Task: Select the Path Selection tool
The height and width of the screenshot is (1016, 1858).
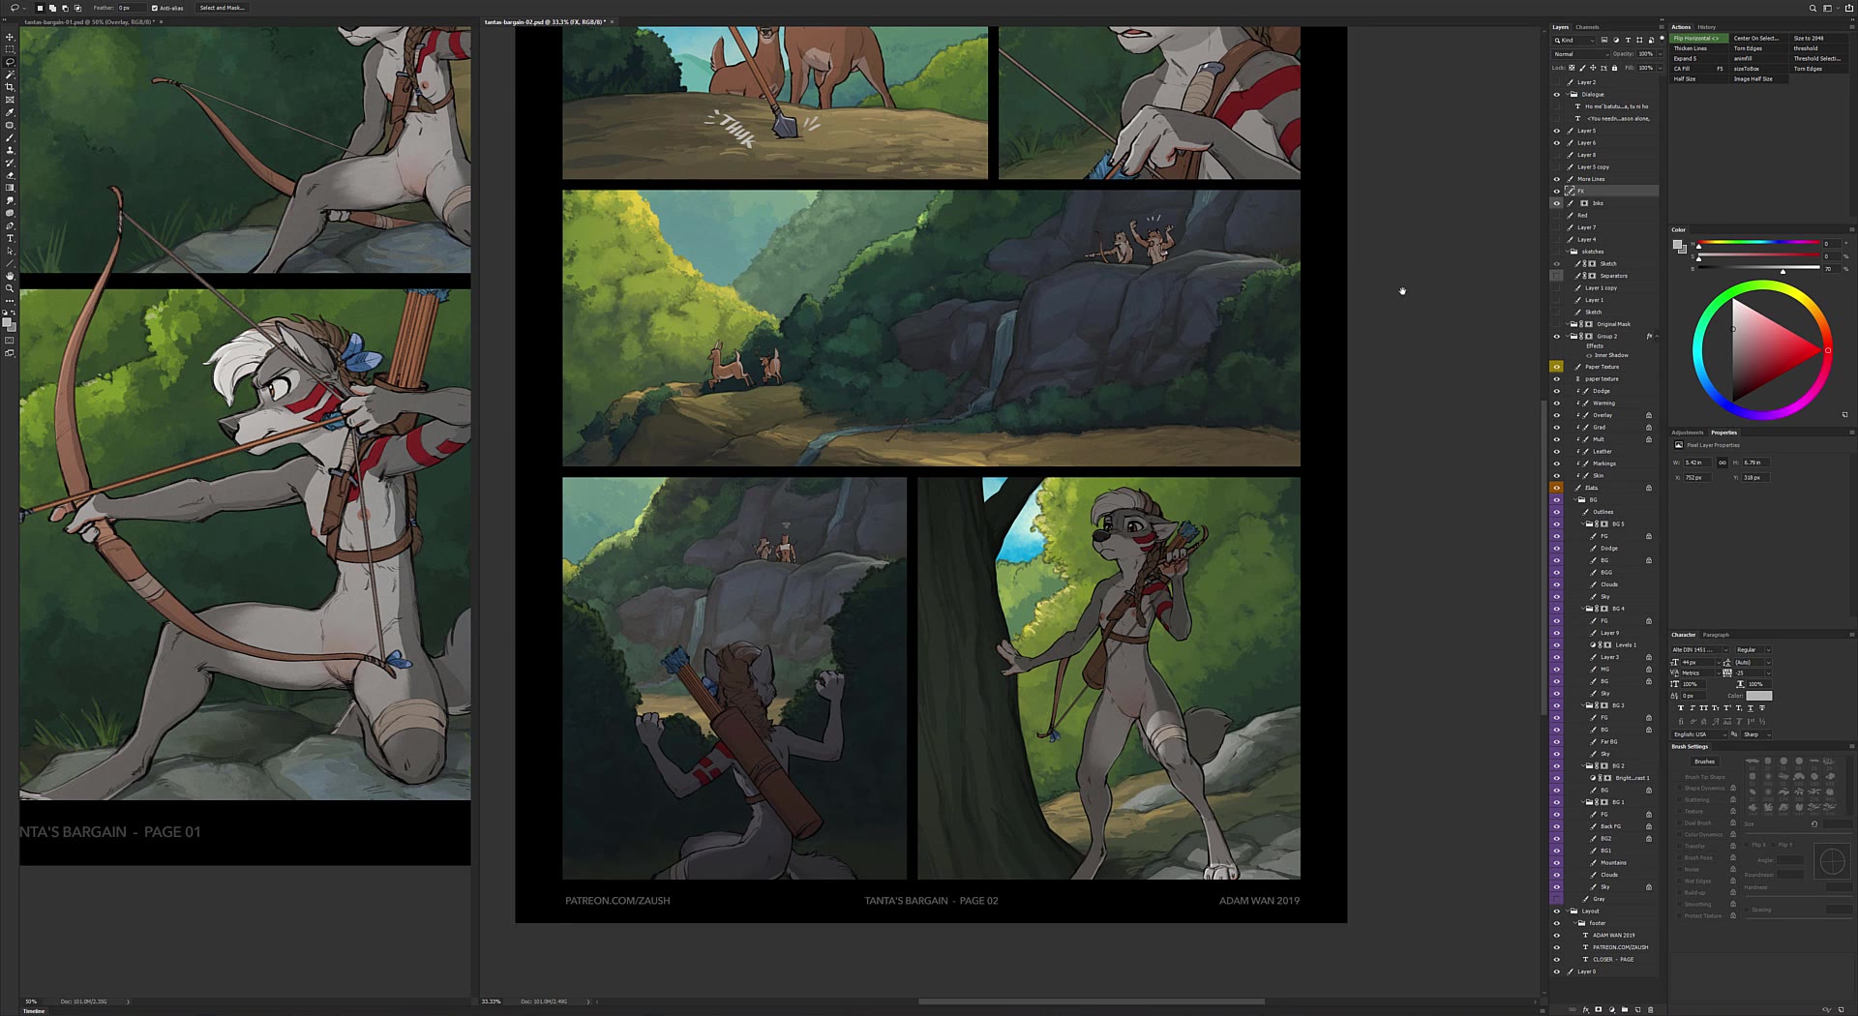Action: pos(10,251)
